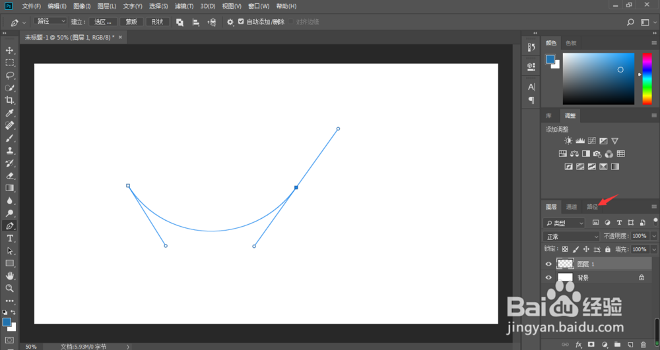This screenshot has height=350, width=660.
Task: Click the 不透明度 100% field
Action: (x=639, y=236)
